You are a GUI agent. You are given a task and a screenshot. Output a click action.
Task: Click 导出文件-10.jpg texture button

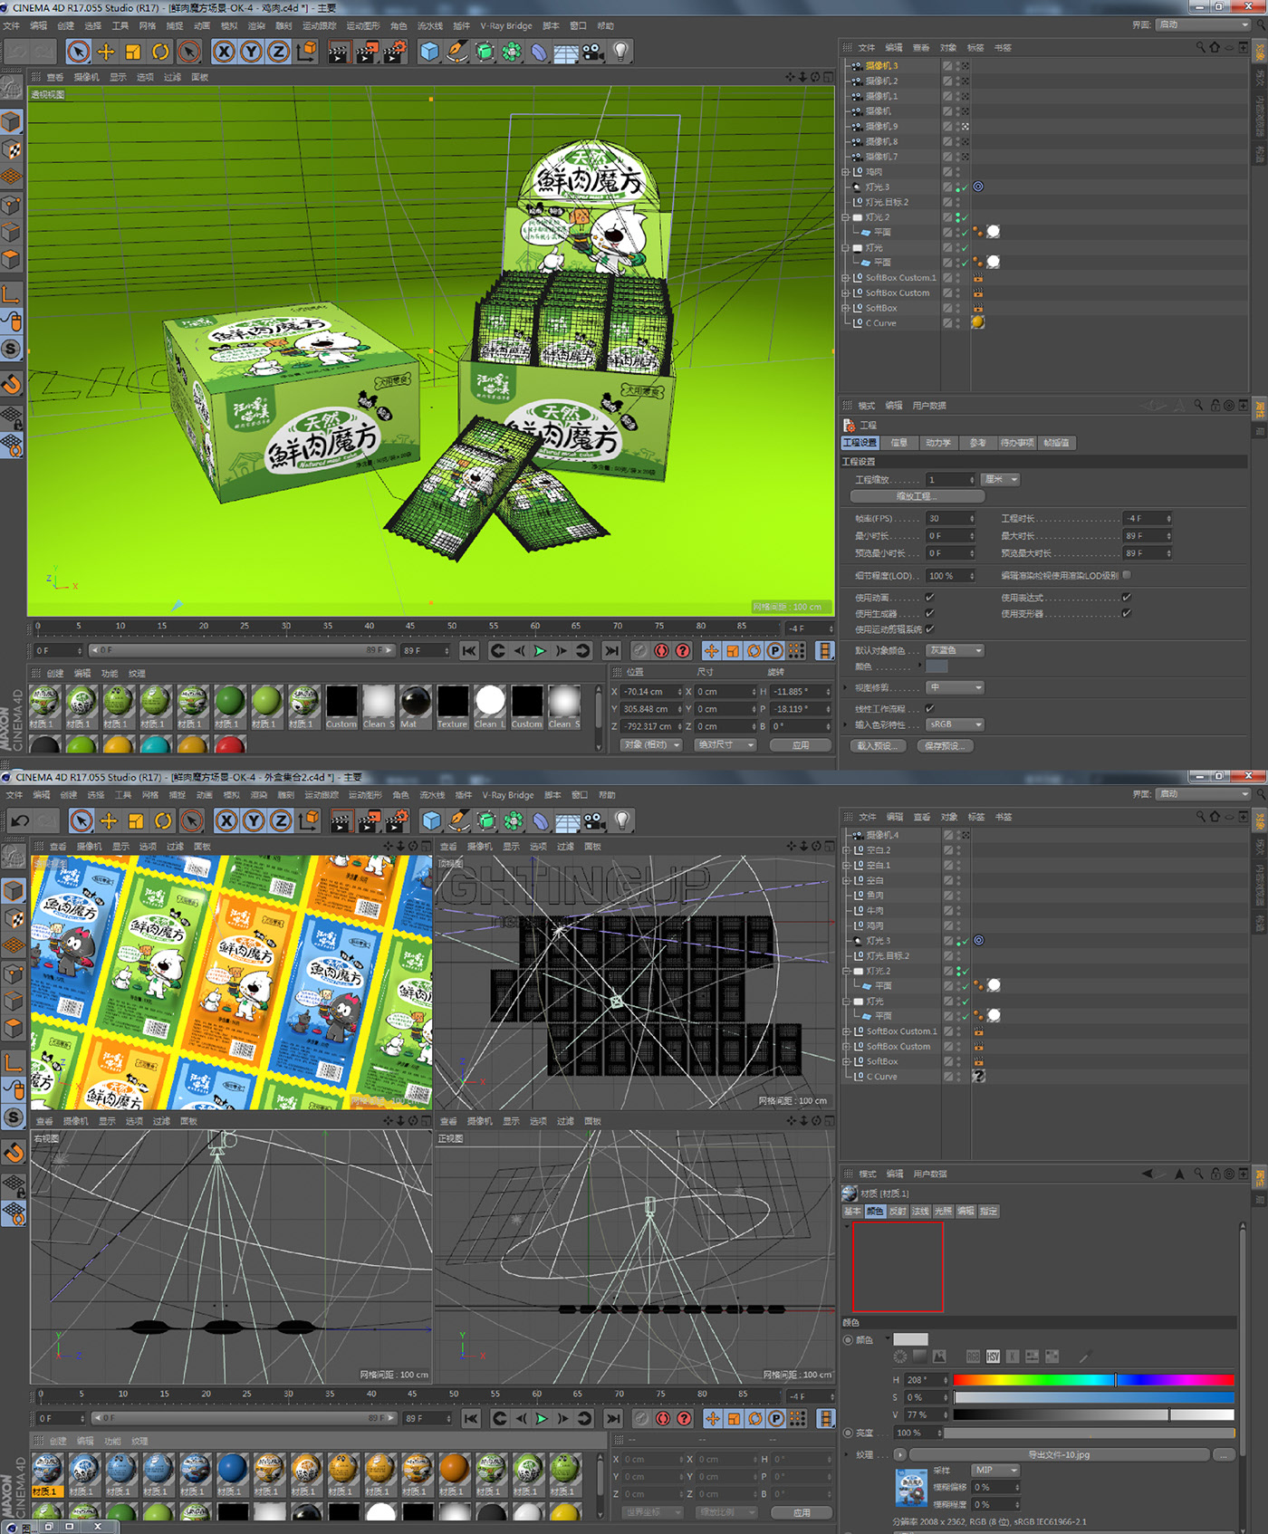1059,1454
